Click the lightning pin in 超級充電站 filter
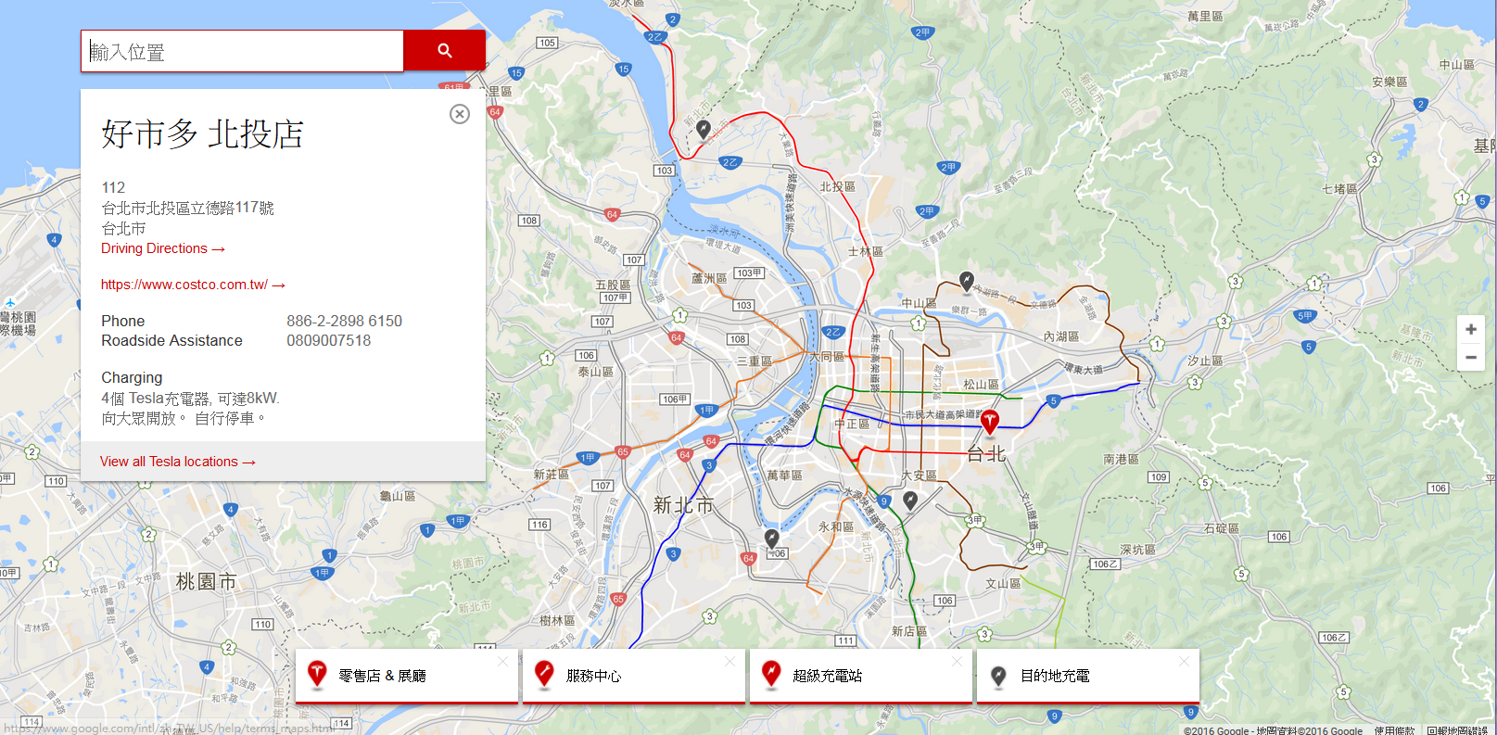Screen dimensions: 1497x735 (771, 675)
